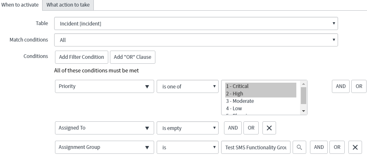Click OR button on the Priority row
Viewport: 367px width, 160px height.
click(359, 86)
